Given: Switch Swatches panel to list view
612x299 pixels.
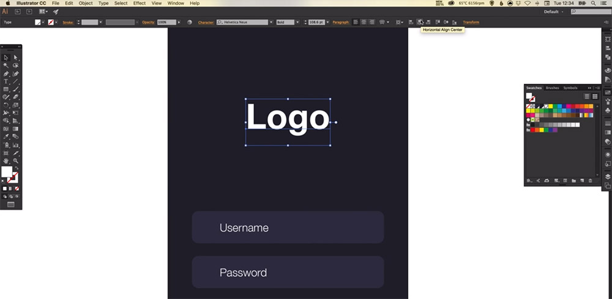Looking at the screenshot, I should [x=587, y=97].
